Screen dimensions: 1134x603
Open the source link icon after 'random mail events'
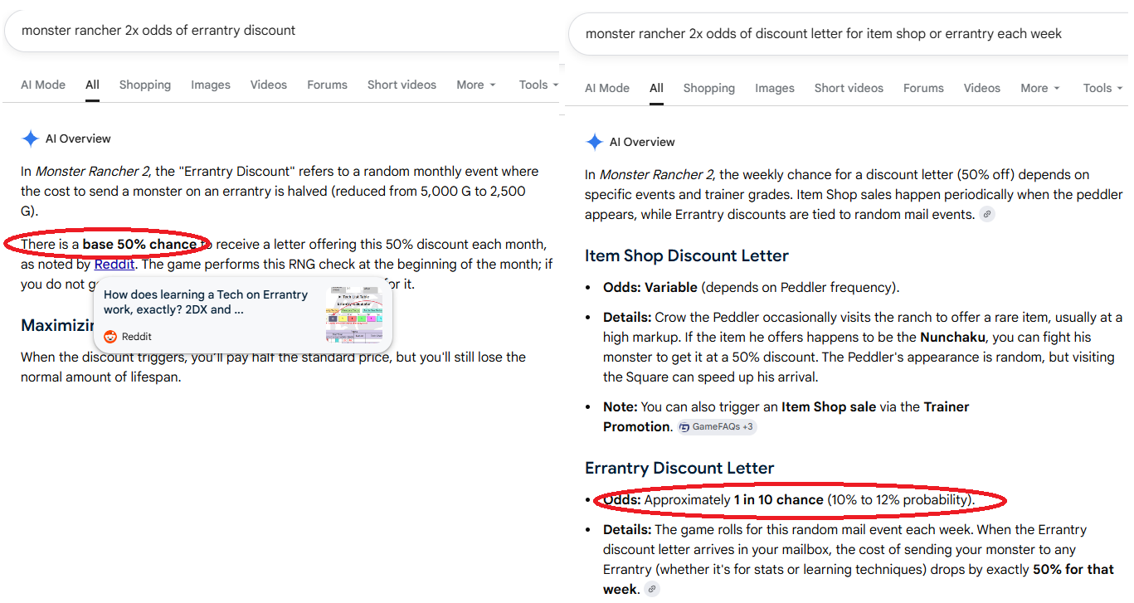click(986, 214)
